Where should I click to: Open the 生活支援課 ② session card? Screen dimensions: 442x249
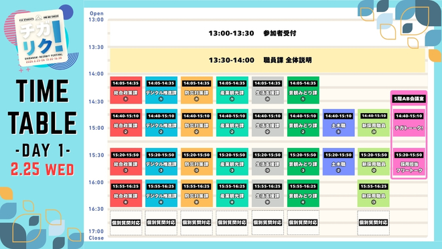pos(267,122)
